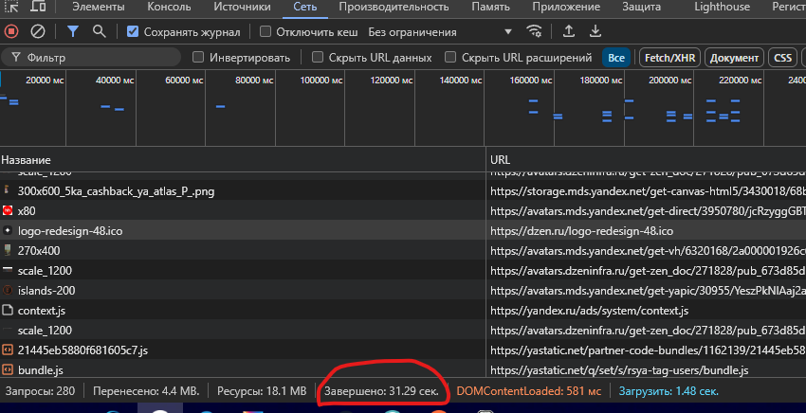Uncheck the Сохранять журнал checkbox
Viewport: 806px width, 413px height.
(133, 32)
